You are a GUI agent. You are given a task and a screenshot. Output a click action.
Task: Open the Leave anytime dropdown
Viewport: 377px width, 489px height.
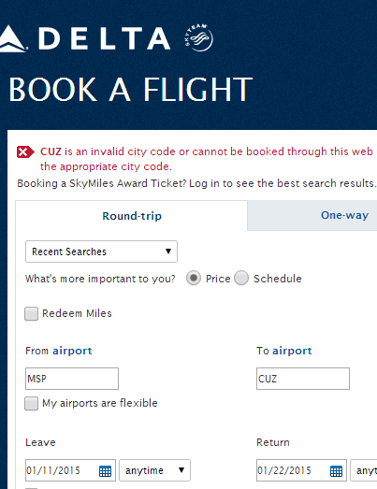(154, 470)
